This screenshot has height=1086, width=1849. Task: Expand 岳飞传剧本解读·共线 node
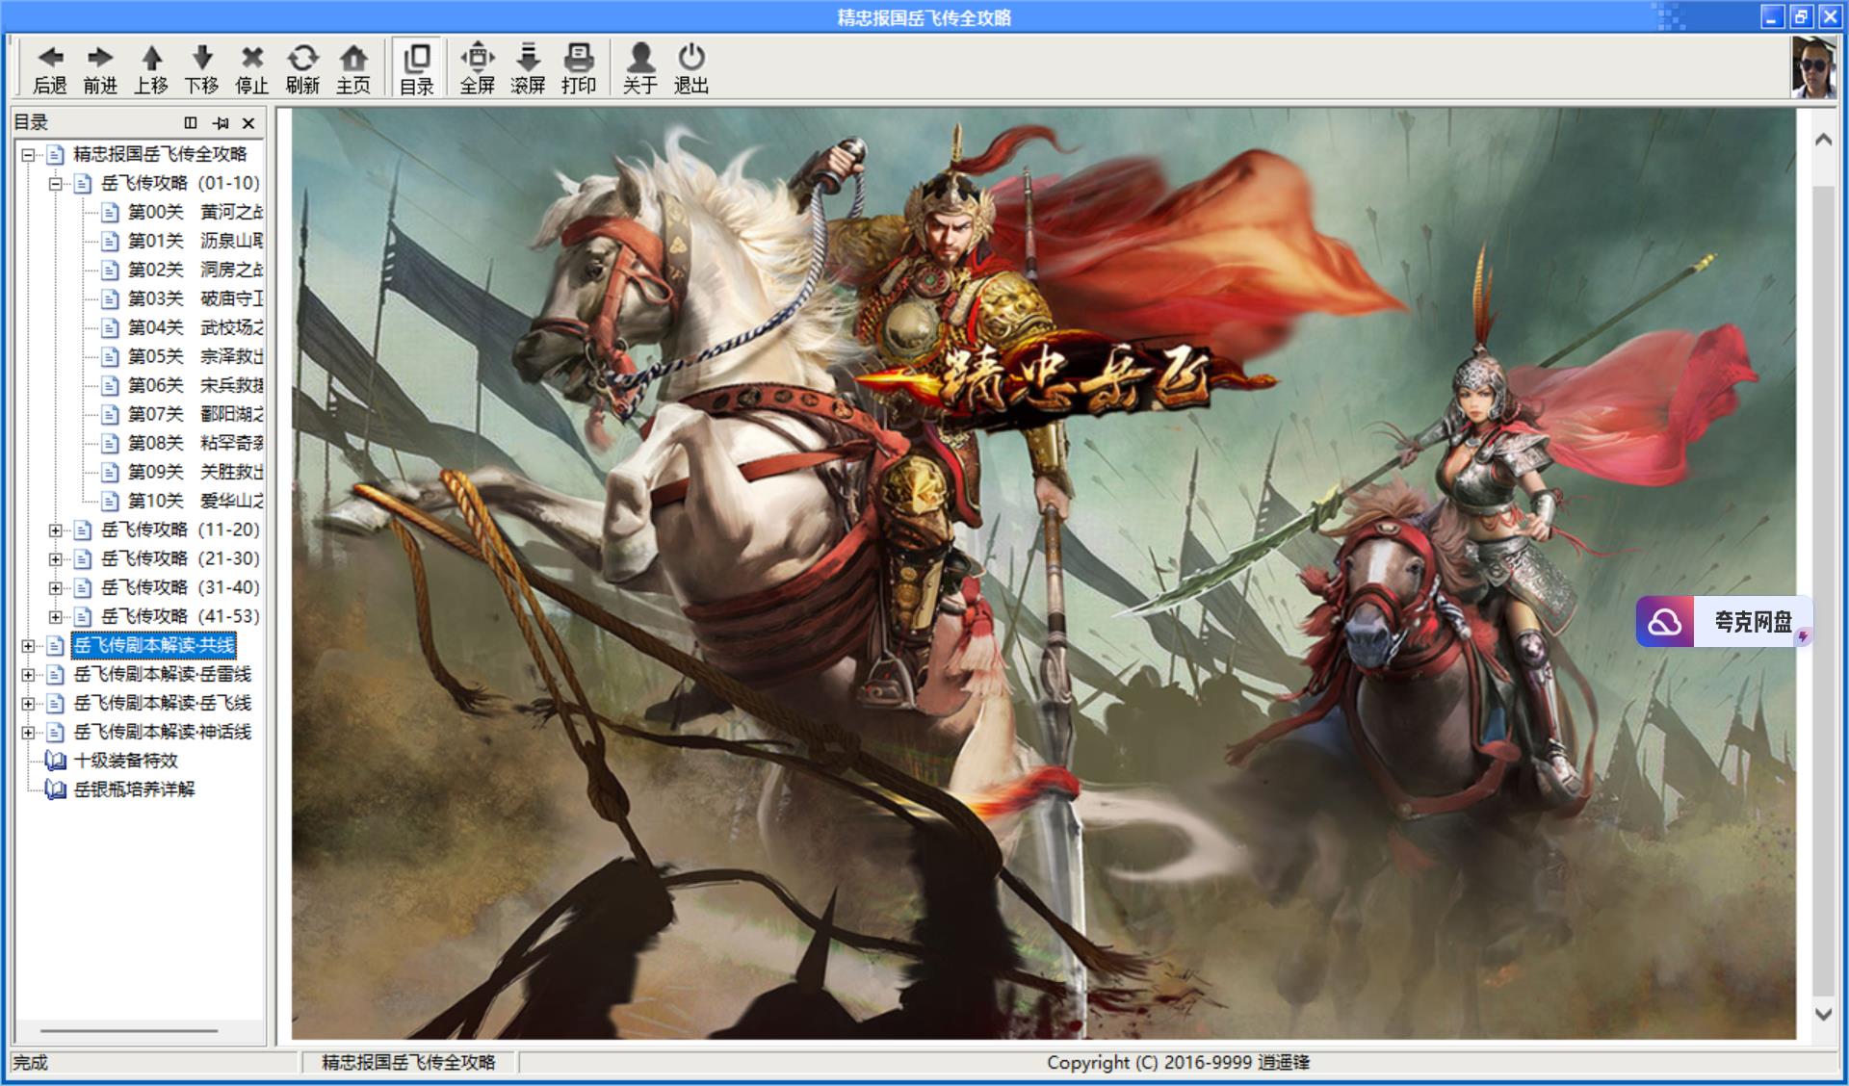[x=28, y=645]
